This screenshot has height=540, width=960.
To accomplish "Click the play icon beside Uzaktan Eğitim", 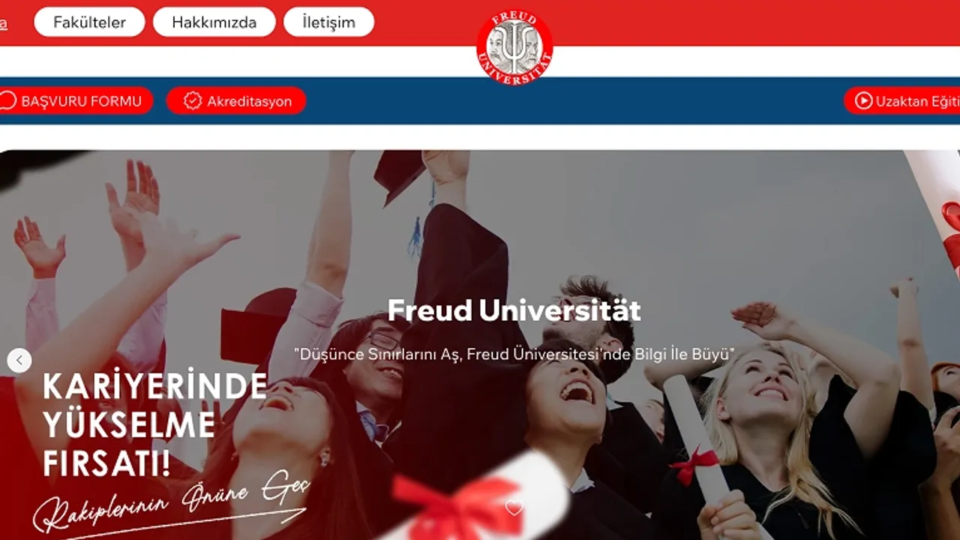I will click(x=863, y=100).
